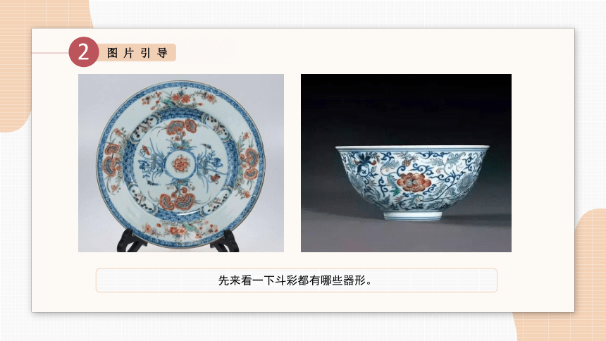Click the bowl's upper rim edge
This screenshot has height=341, width=606.
click(x=412, y=147)
